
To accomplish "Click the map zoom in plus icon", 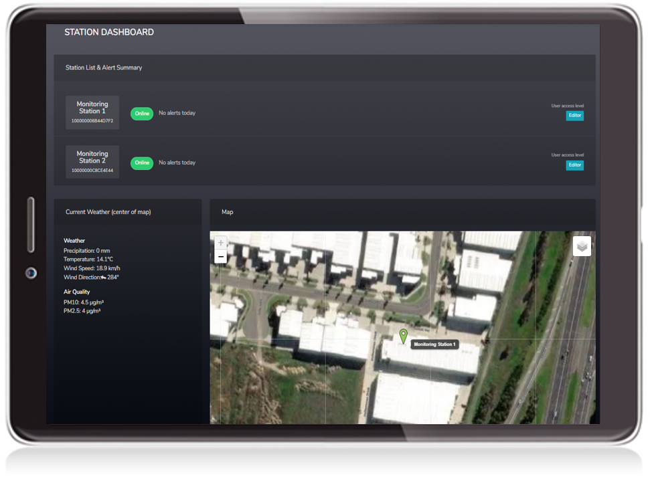I will click(220, 242).
